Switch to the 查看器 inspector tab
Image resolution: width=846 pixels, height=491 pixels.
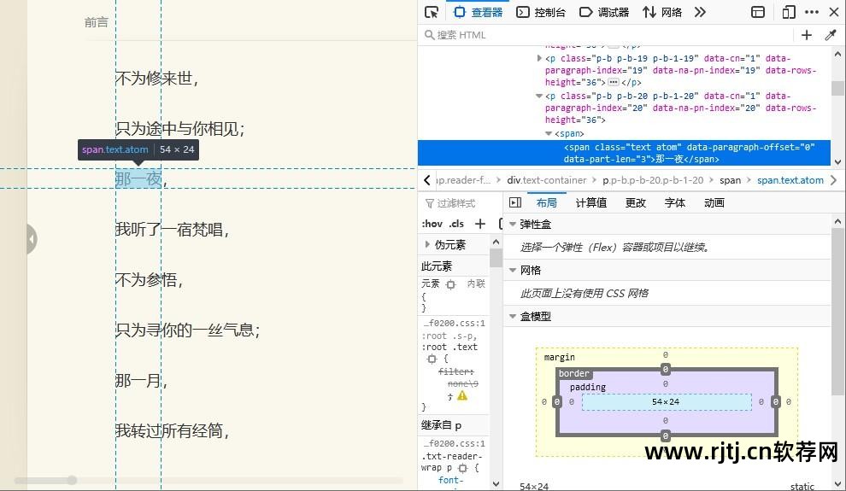(x=478, y=13)
